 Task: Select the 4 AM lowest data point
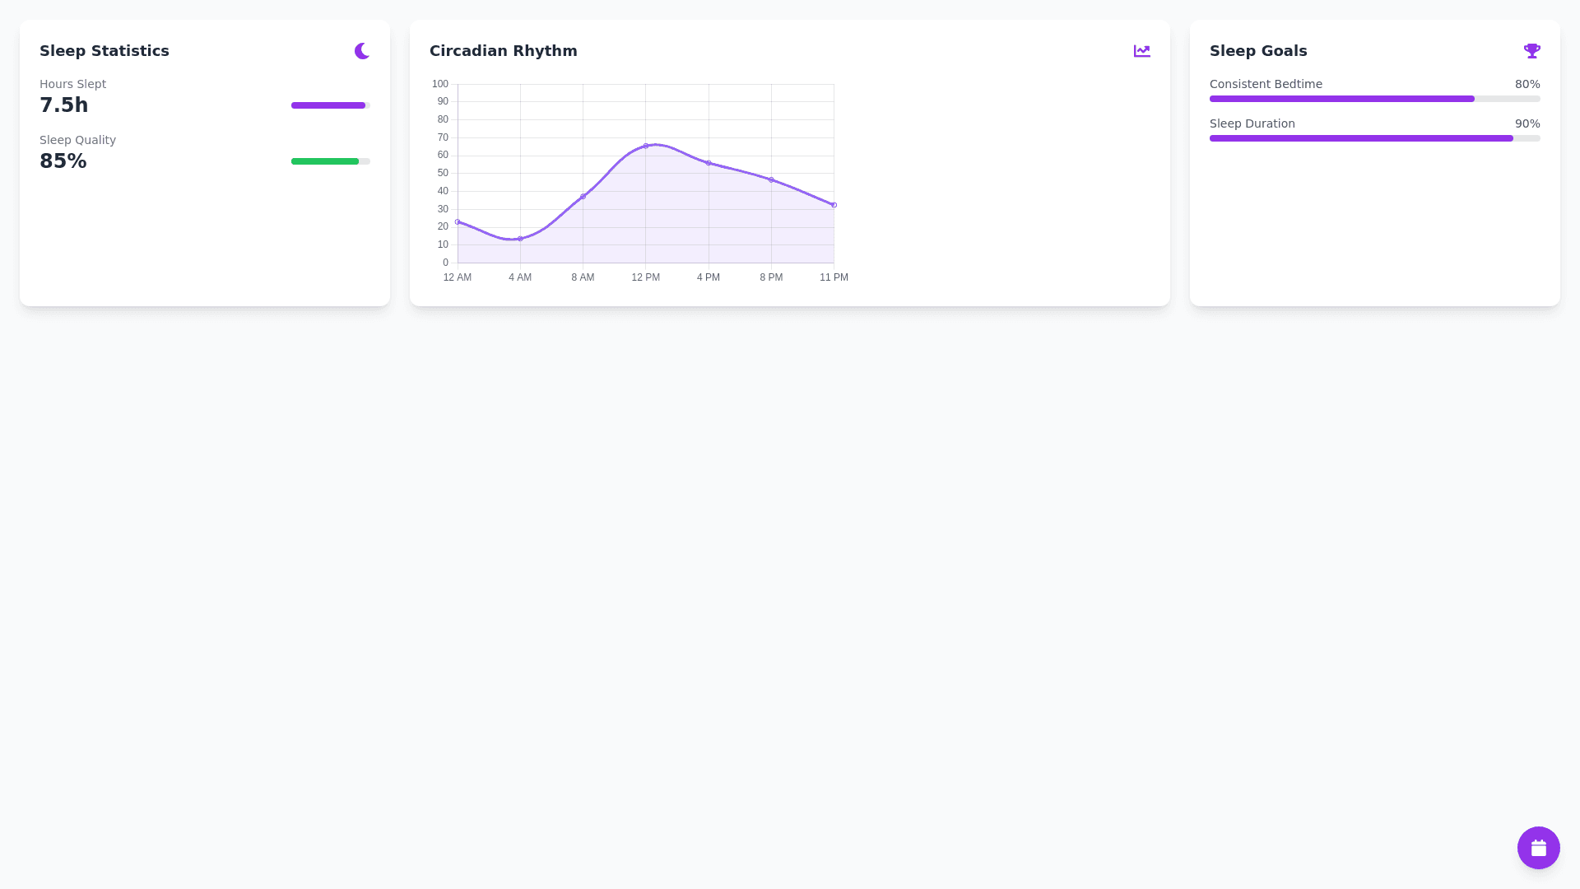pyautogui.click(x=520, y=239)
